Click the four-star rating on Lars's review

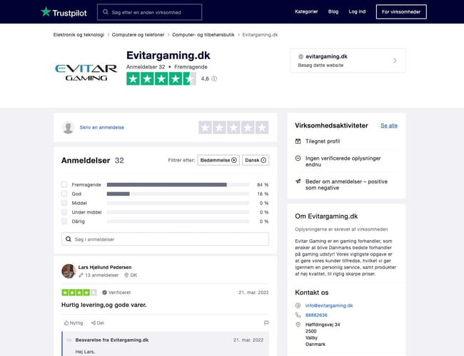point(79,293)
